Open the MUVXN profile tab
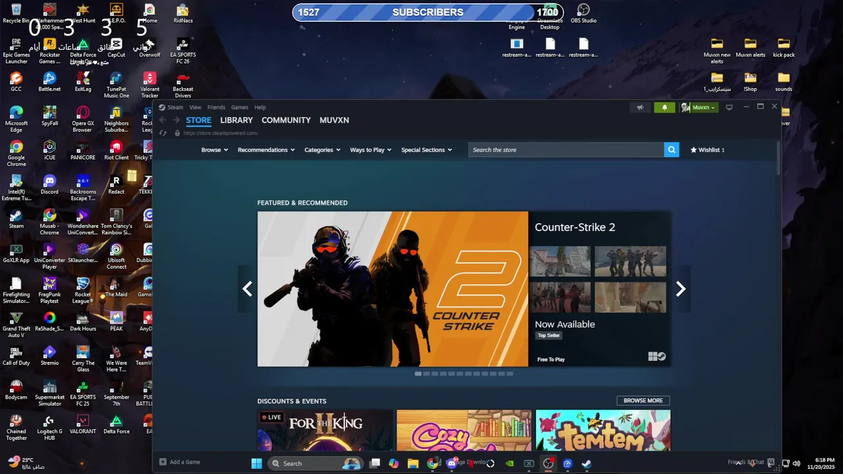843x474 pixels. click(334, 120)
